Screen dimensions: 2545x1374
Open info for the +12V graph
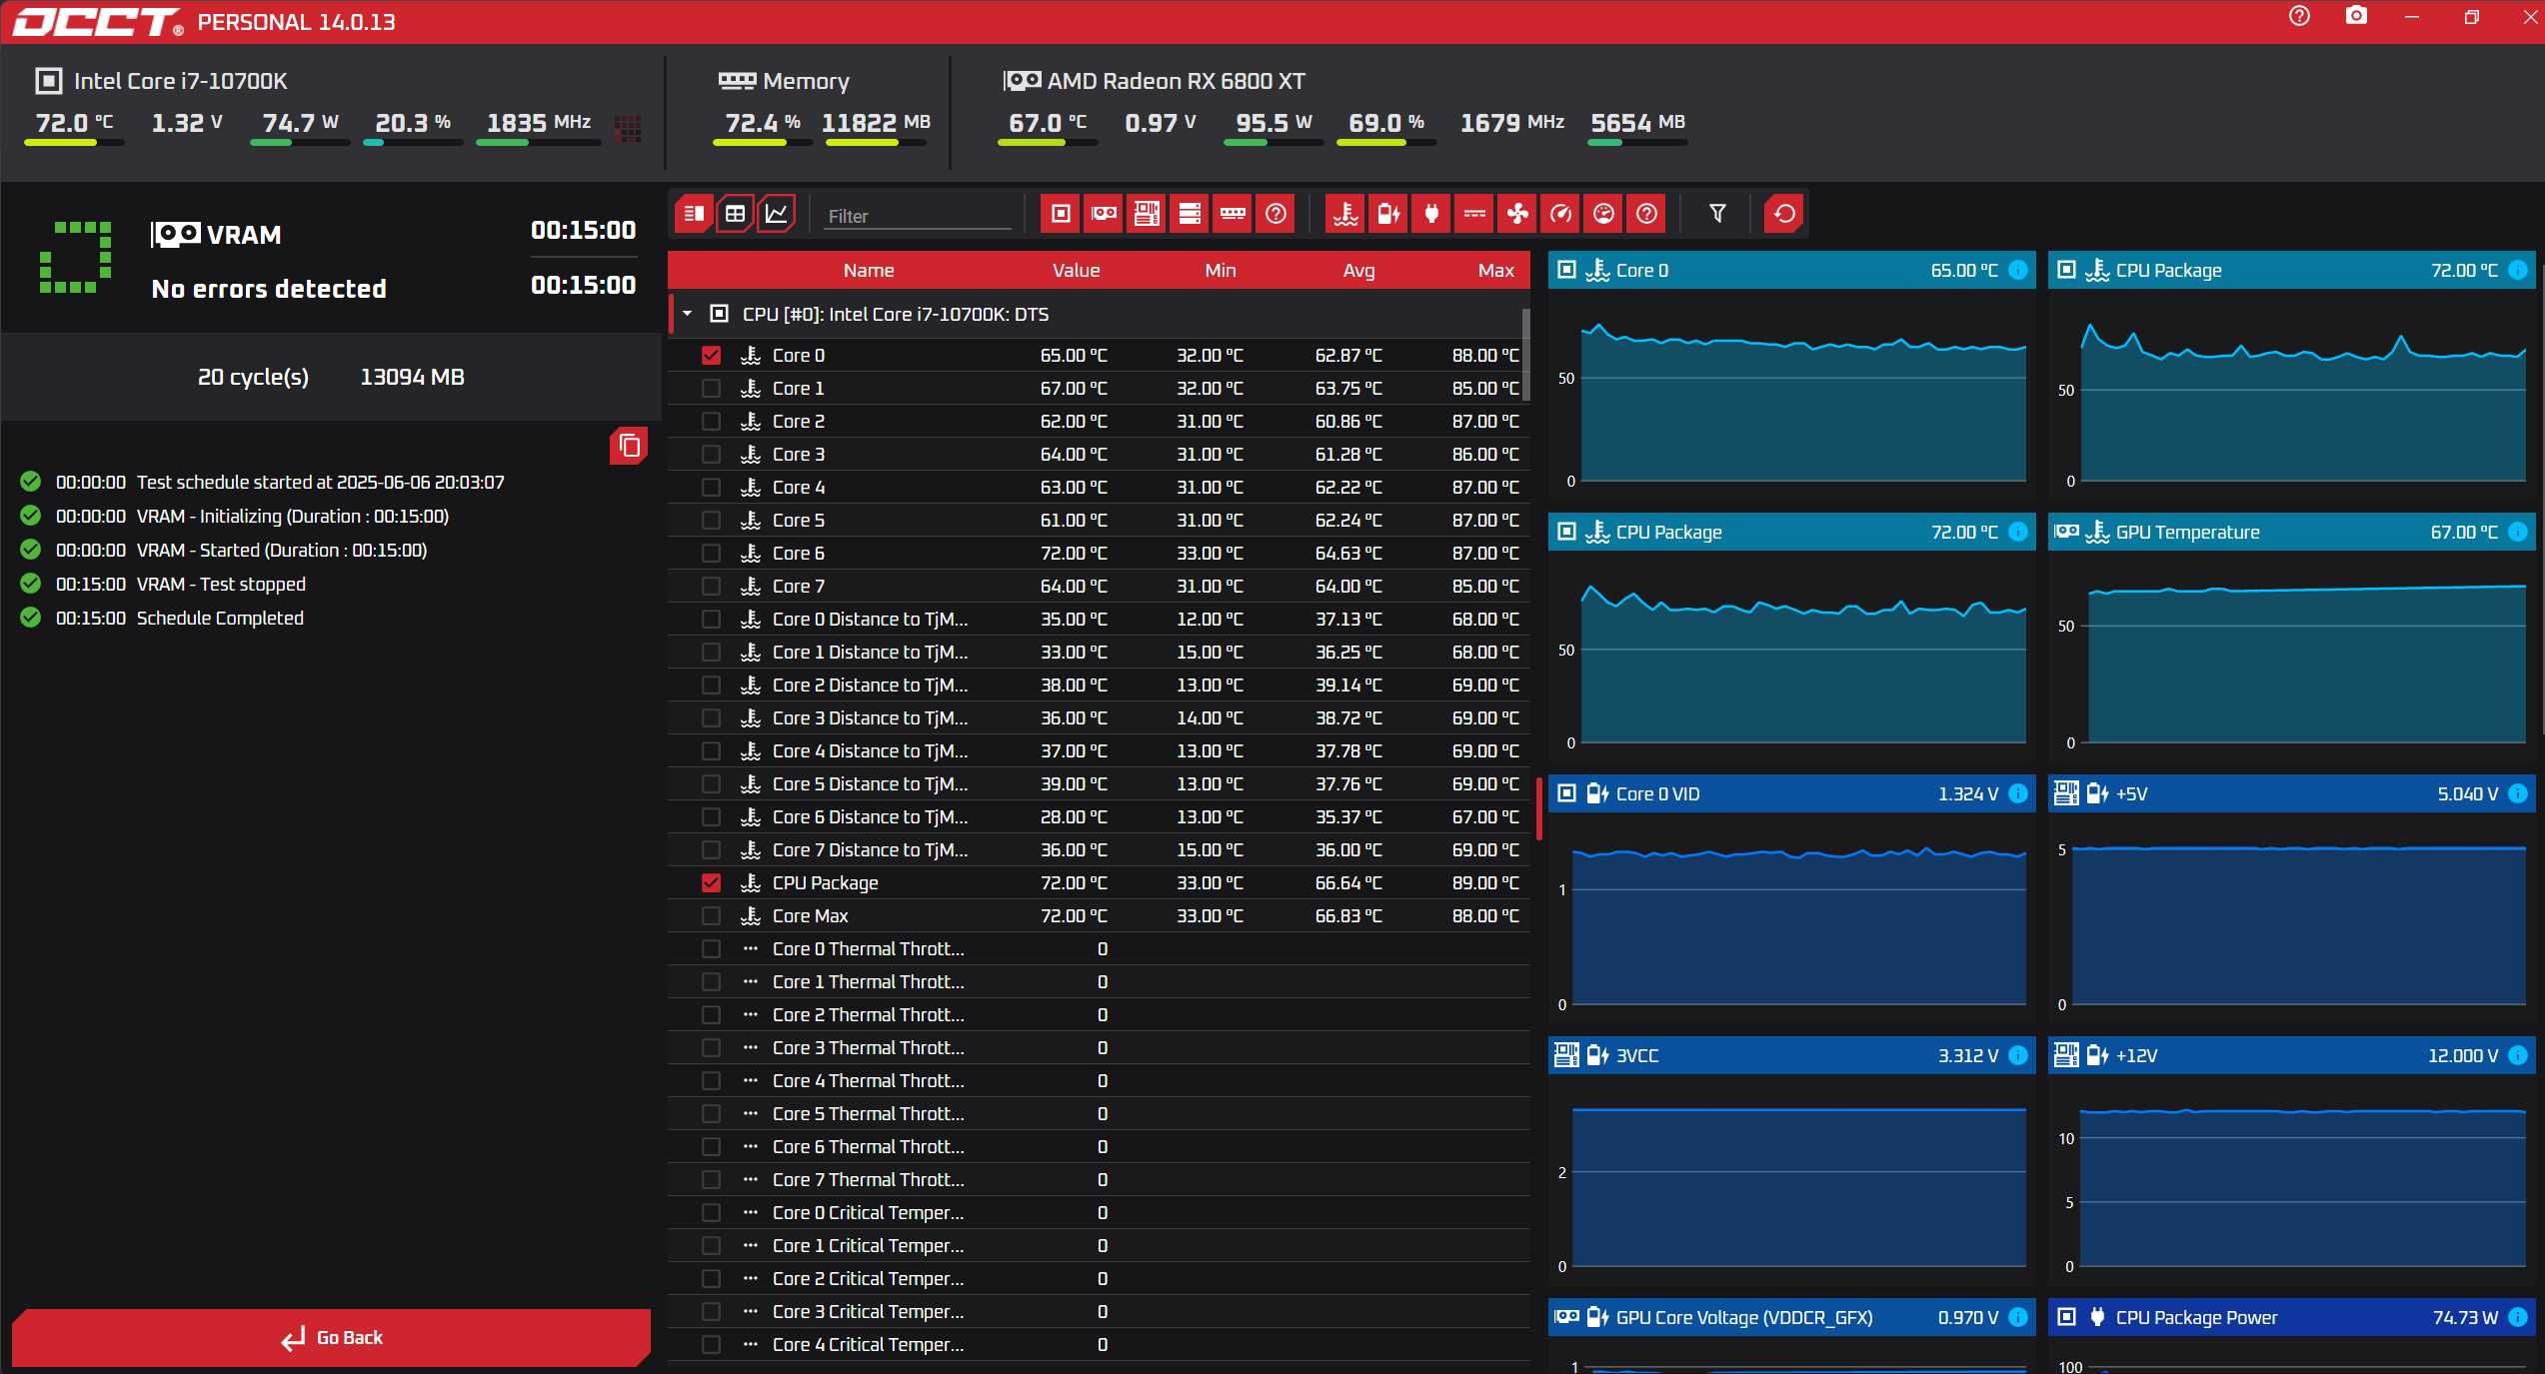click(2518, 1055)
